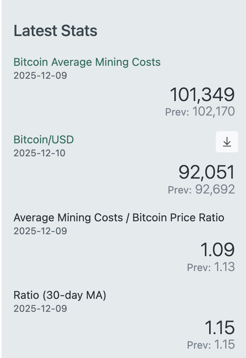Click Average Mining Costs / Bitcoin Price Ratio label
The width and height of the screenshot is (246, 358).
click(x=119, y=218)
